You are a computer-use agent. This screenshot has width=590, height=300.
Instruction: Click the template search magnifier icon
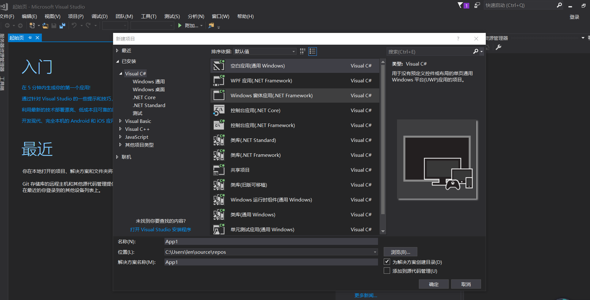click(476, 51)
